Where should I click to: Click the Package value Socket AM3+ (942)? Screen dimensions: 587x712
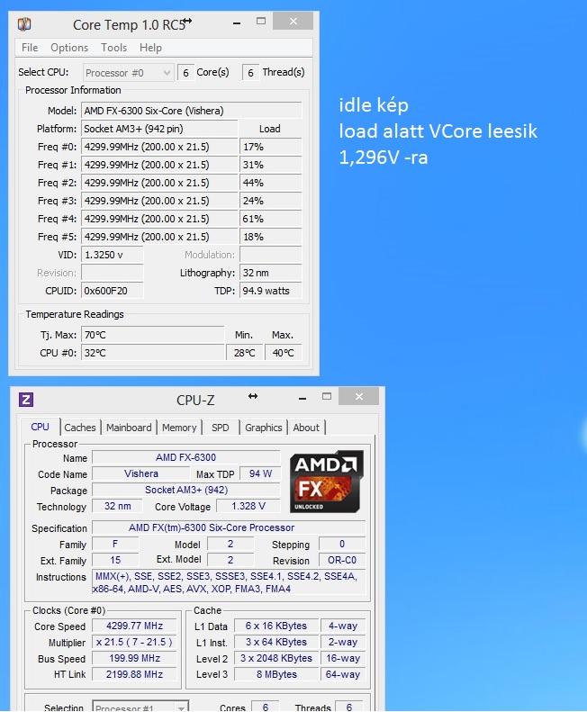click(185, 490)
